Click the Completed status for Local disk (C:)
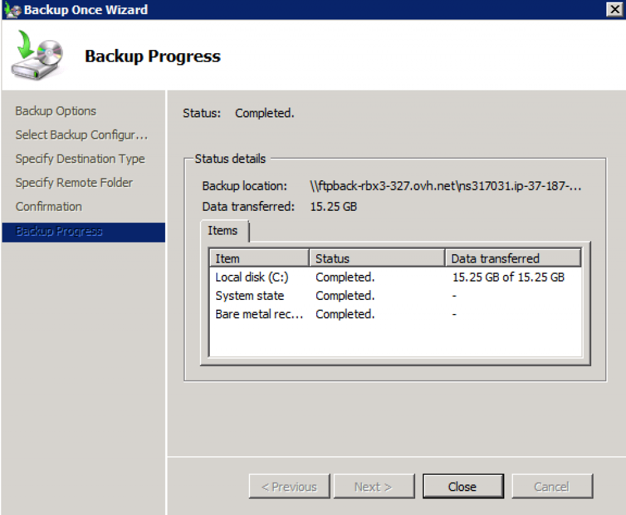 tap(345, 277)
